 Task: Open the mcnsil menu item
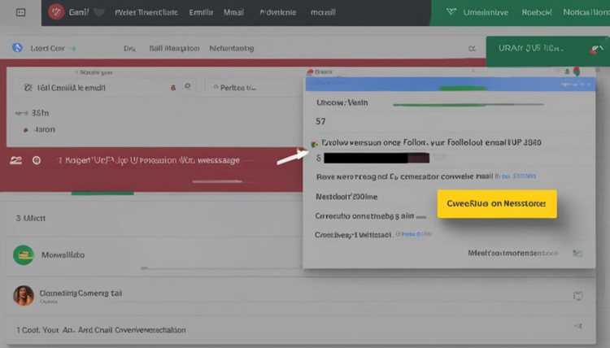tap(323, 12)
